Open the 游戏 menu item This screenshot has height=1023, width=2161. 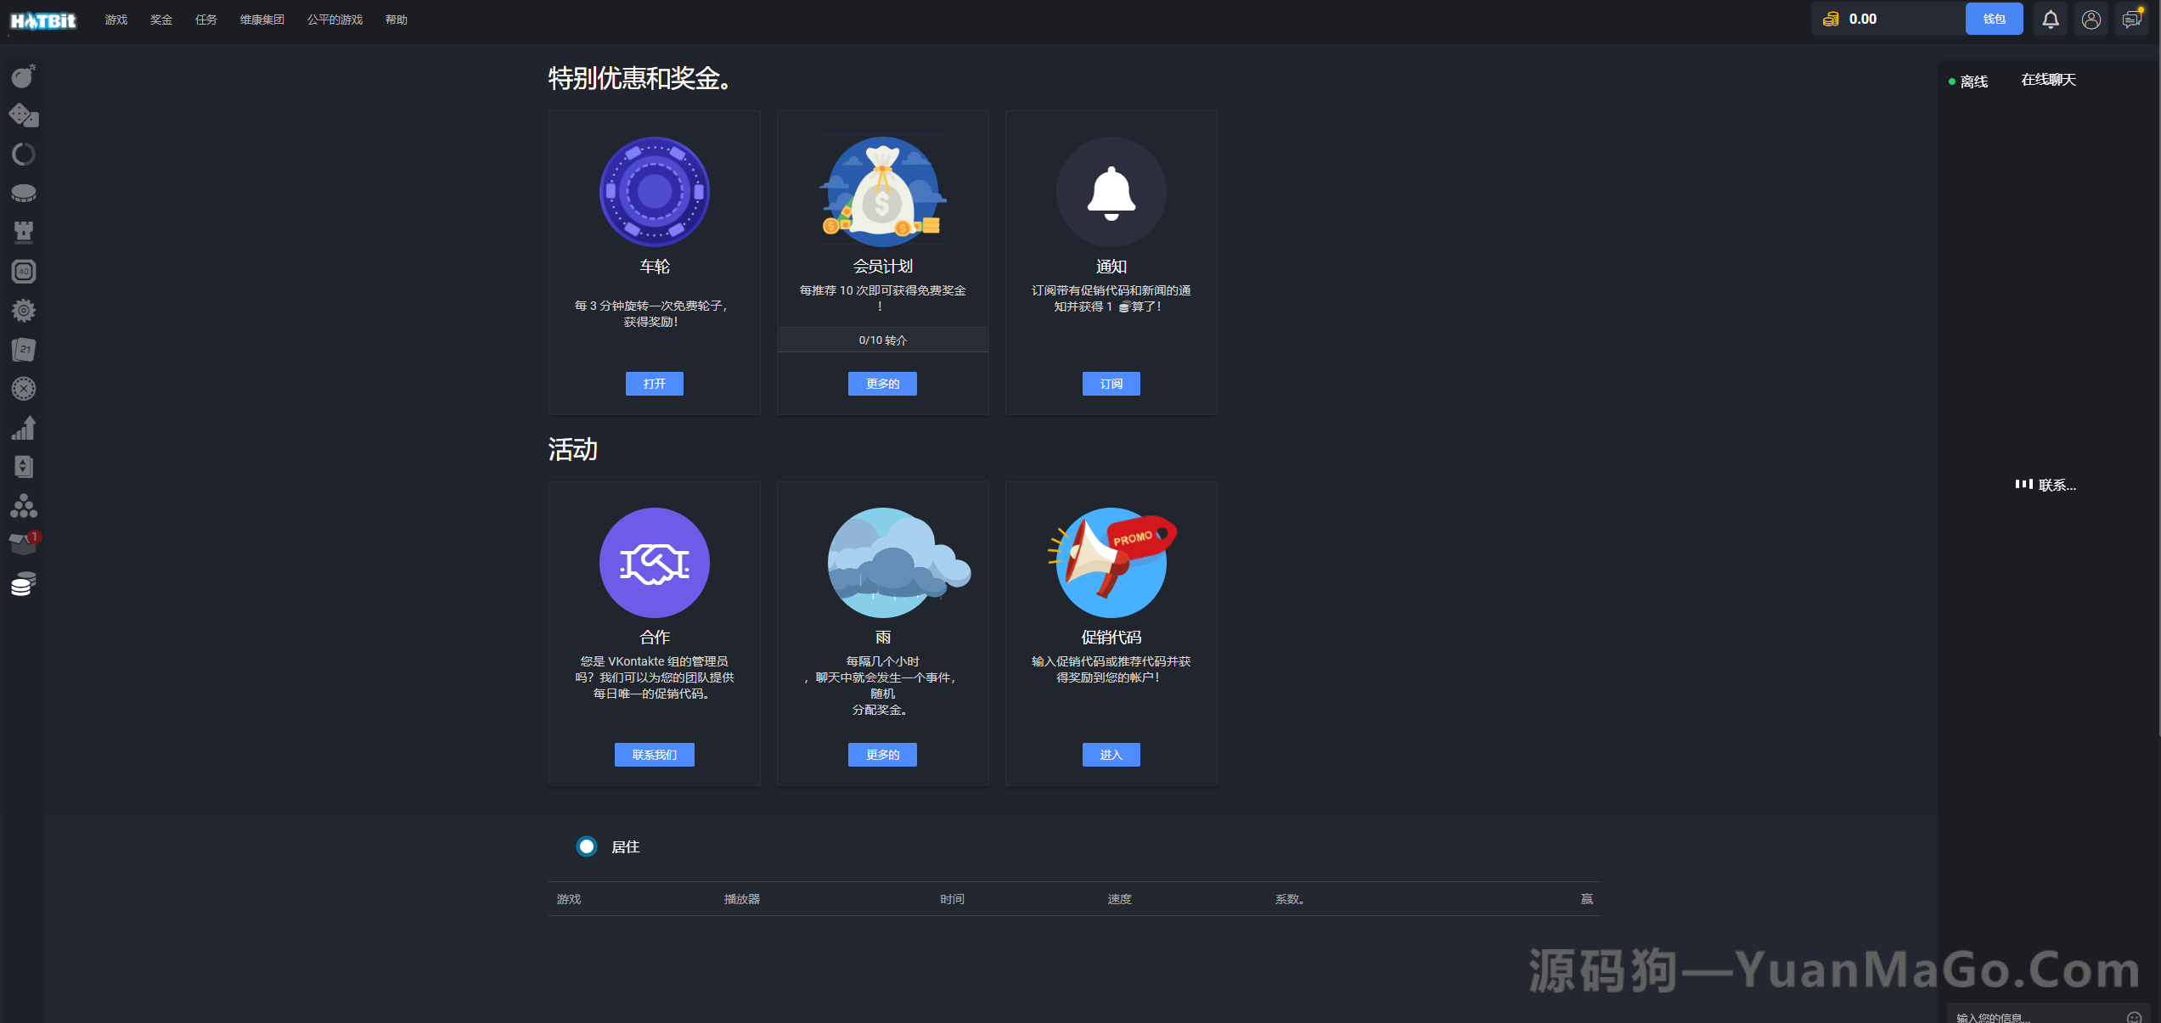pyautogui.click(x=115, y=19)
